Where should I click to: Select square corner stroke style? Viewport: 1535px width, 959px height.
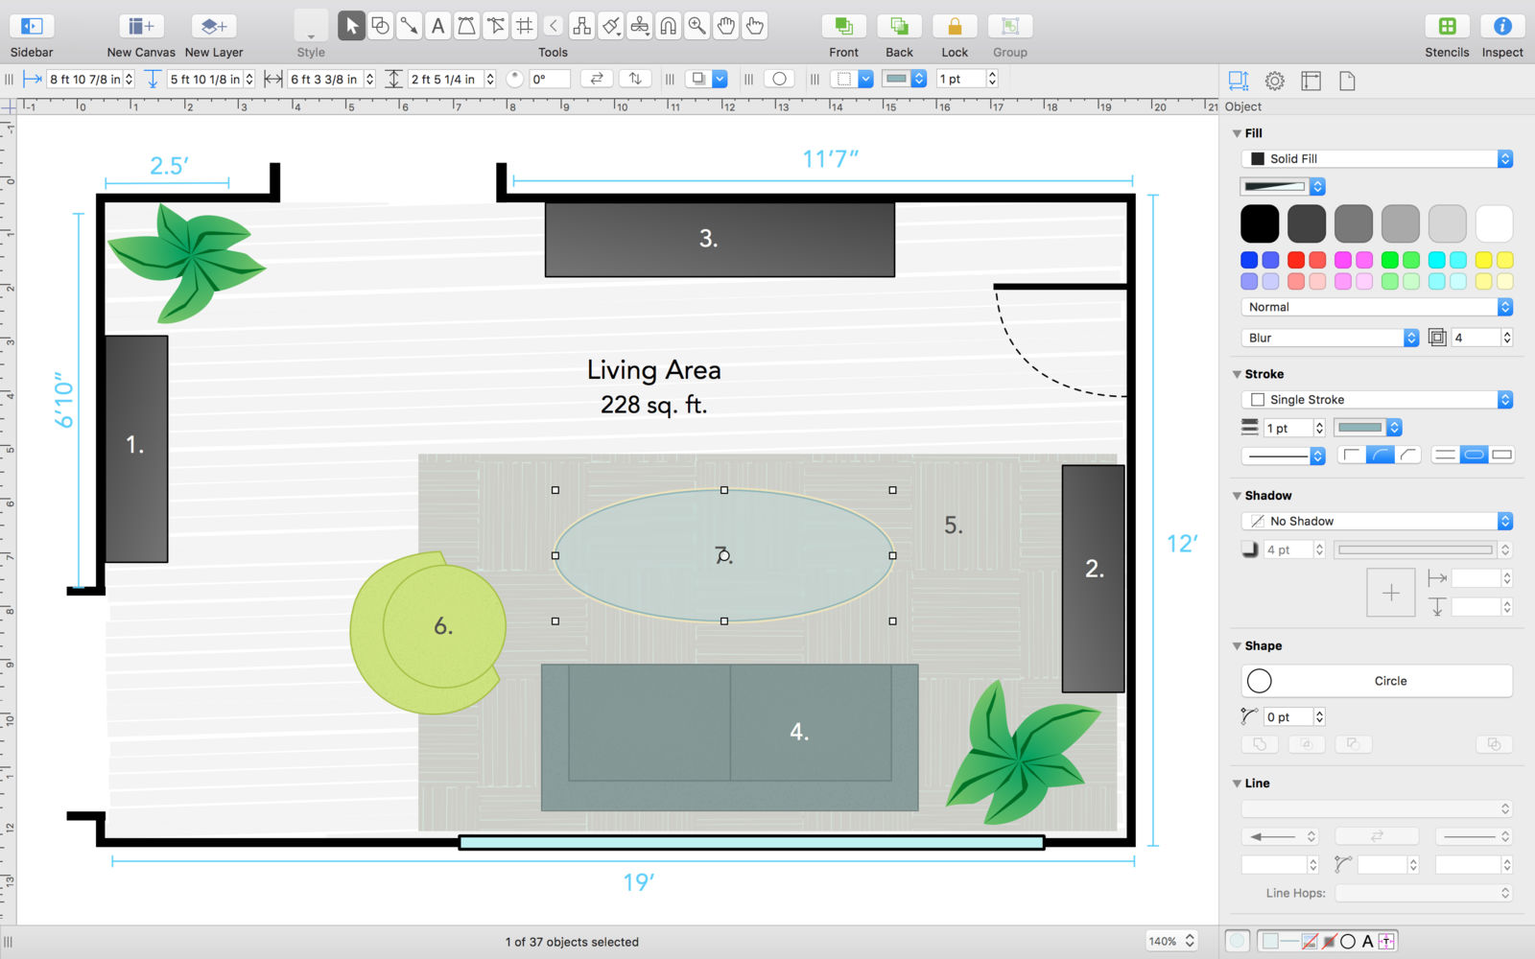pyautogui.click(x=1352, y=455)
